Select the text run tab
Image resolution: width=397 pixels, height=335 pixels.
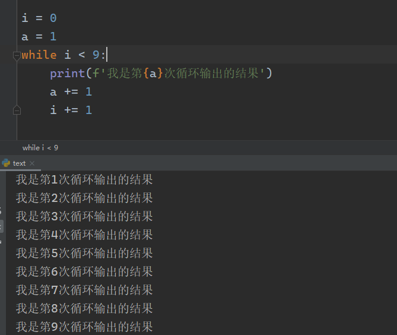19,163
